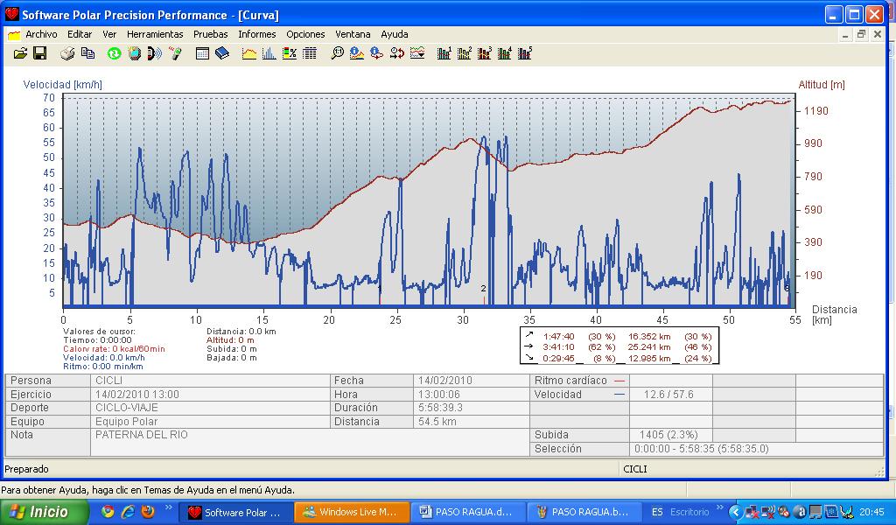The image size is (896, 525).
Task: Click the Print icon in toolbar
Action: click(67, 53)
